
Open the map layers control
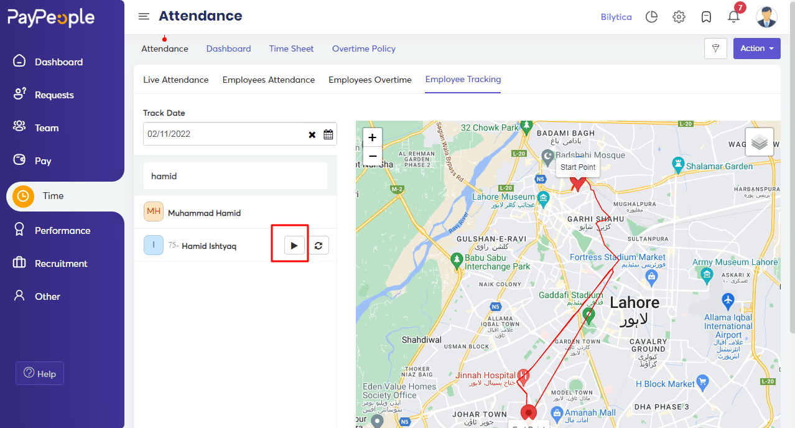coord(760,142)
